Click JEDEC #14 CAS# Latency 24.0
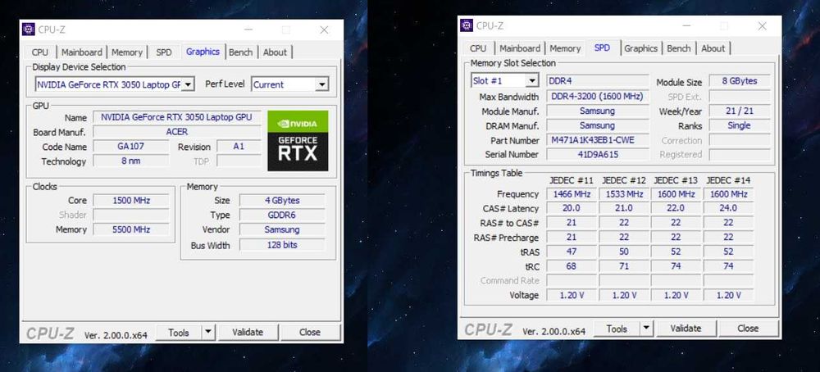Screen dimensions: 820x372 coord(728,208)
